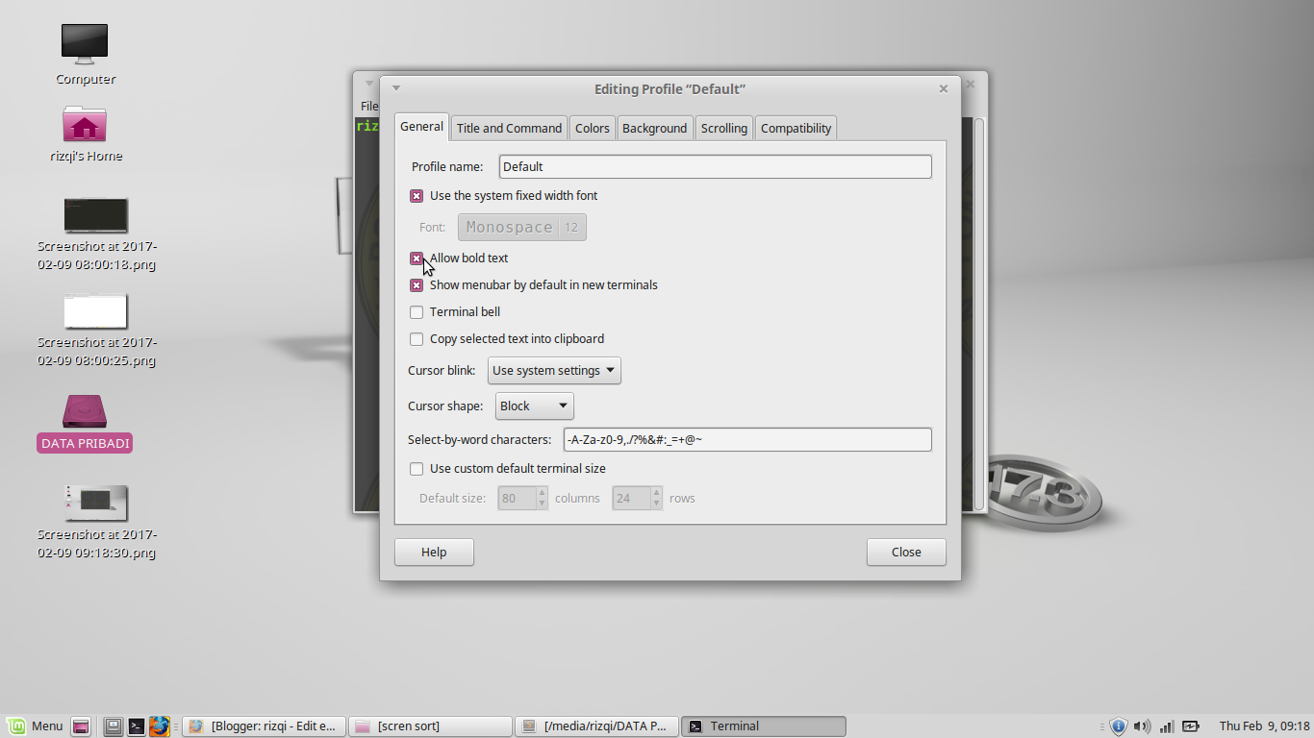Enable copy selected text into clipboard
The image size is (1314, 738).
pyautogui.click(x=417, y=338)
